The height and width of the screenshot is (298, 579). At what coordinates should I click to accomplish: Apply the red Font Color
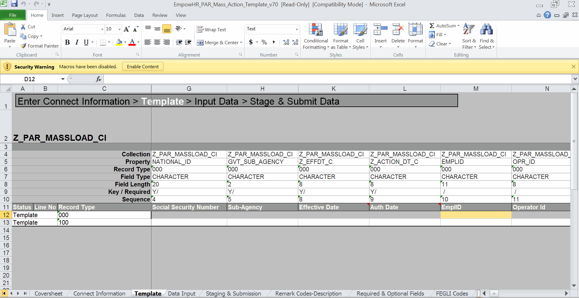point(132,42)
